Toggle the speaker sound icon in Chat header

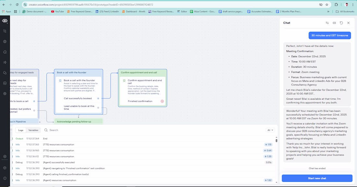point(334,23)
